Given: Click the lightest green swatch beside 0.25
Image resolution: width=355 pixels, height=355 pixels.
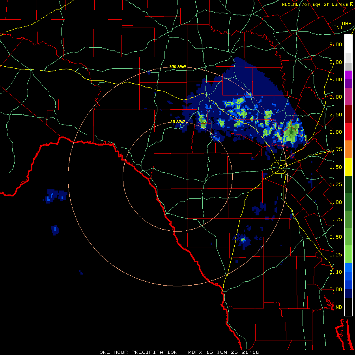Looking at the screenshot, I should pos(348,254).
